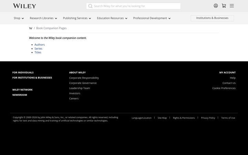Open the hamburger menu icon

click(x=232, y=6)
